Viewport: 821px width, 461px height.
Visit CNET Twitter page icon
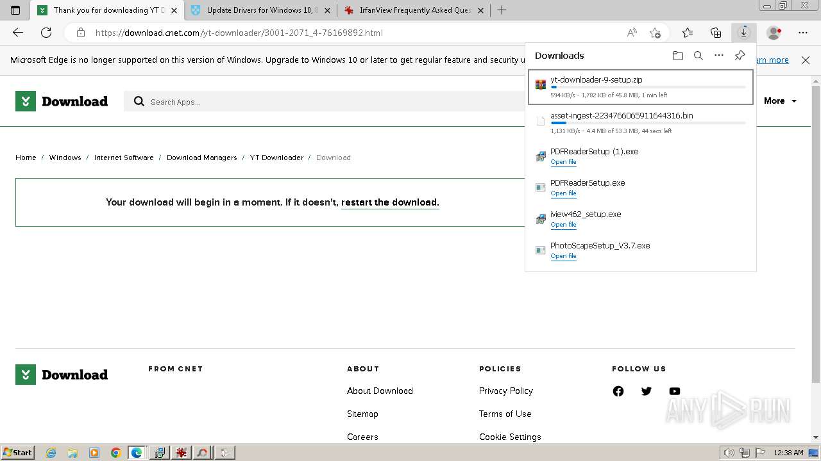coord(647,391)
